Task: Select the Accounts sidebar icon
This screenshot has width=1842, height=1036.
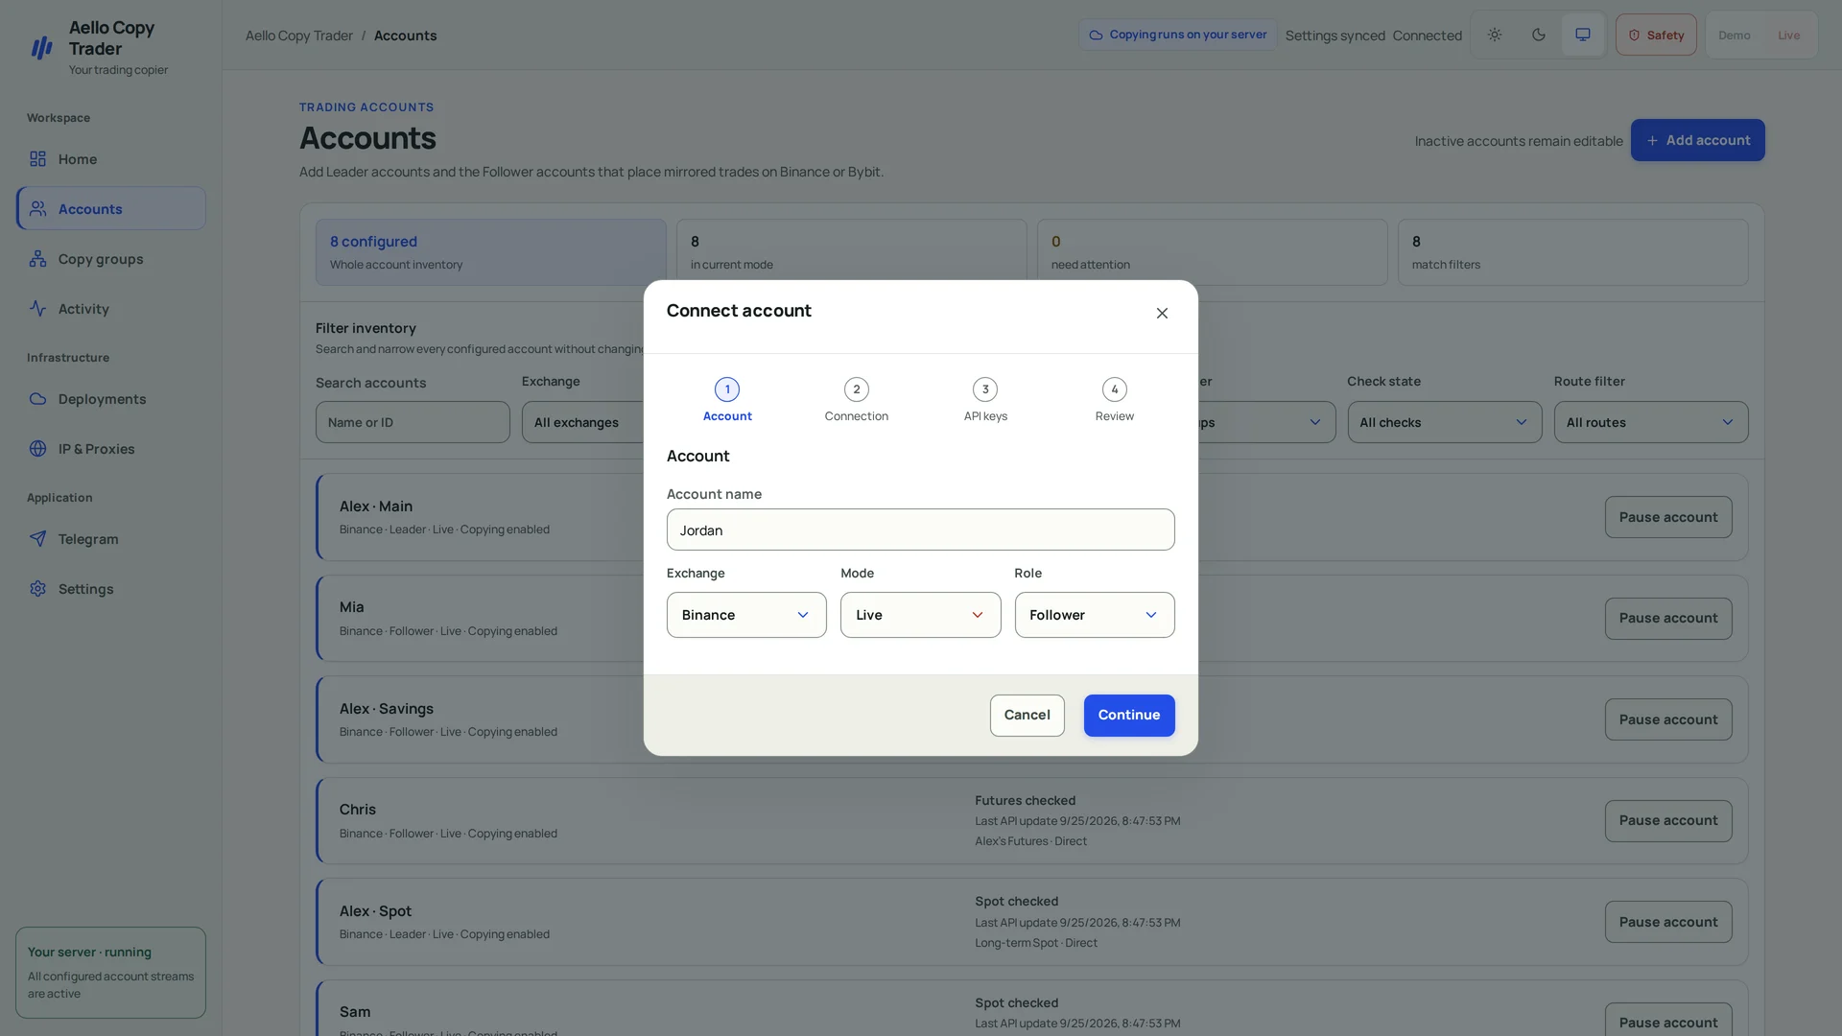Action: [38, 209]
